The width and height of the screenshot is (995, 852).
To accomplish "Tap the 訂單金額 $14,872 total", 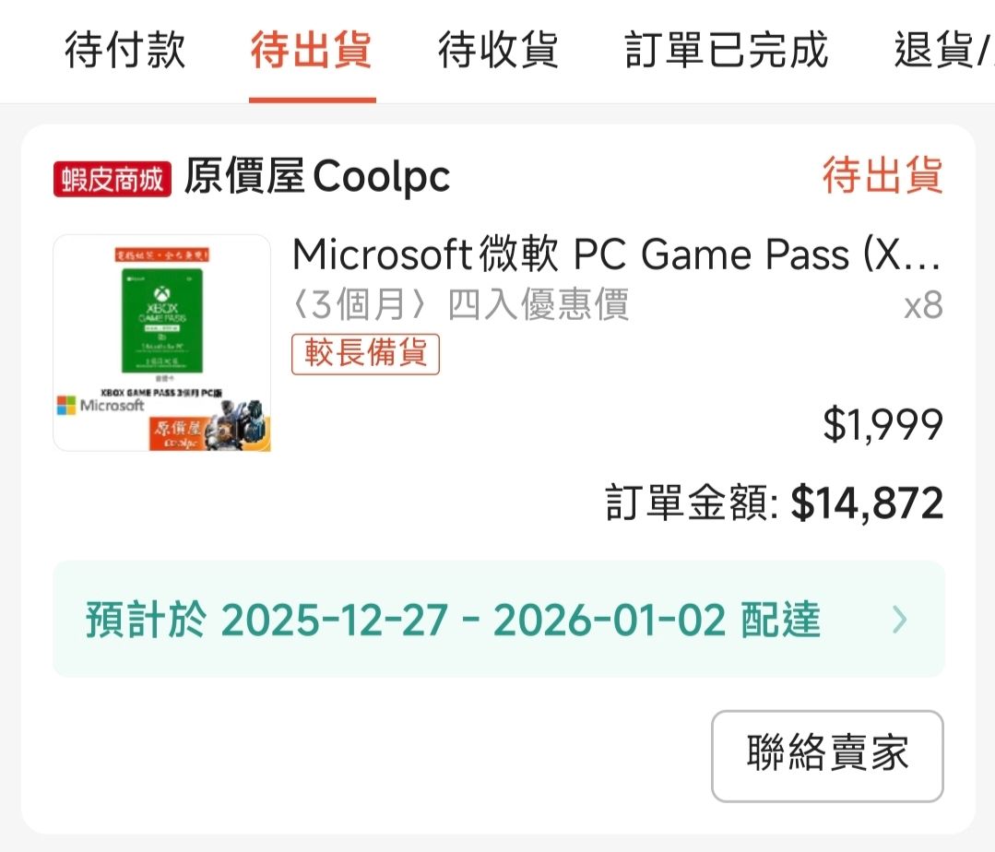I will point(774,503).
